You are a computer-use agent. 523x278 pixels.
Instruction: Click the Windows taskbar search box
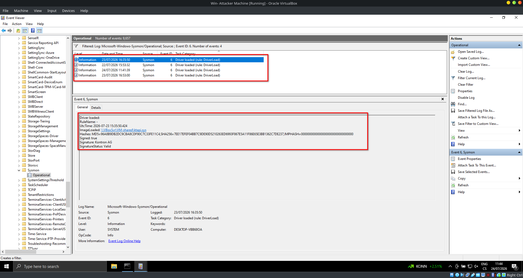click(60, 267)
